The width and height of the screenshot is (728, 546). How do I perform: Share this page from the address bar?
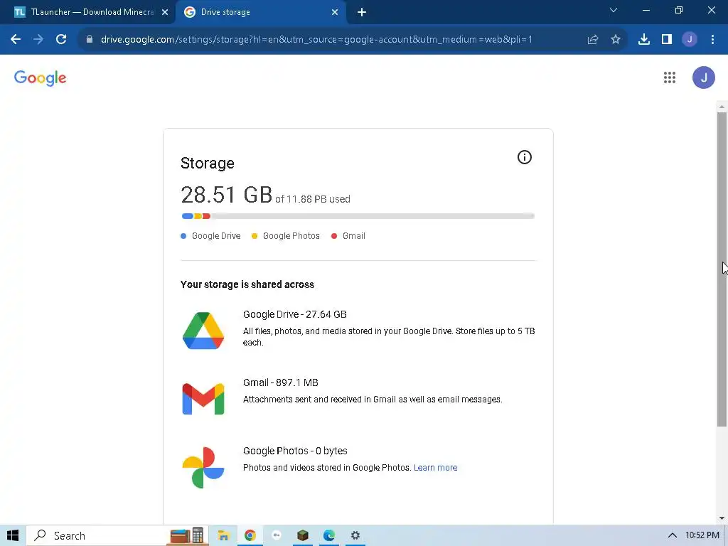click(x=593, y=40)
